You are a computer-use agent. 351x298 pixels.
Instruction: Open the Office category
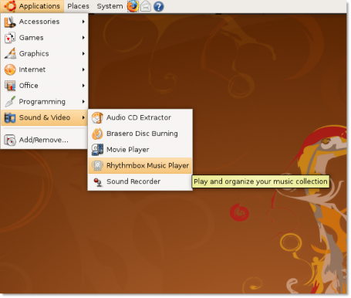[45, 86]
